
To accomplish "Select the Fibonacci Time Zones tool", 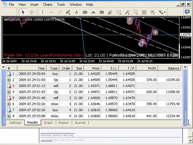I will [119, 12].
